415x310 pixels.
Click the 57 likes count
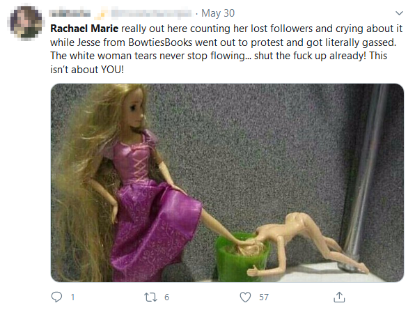(264, 297)
